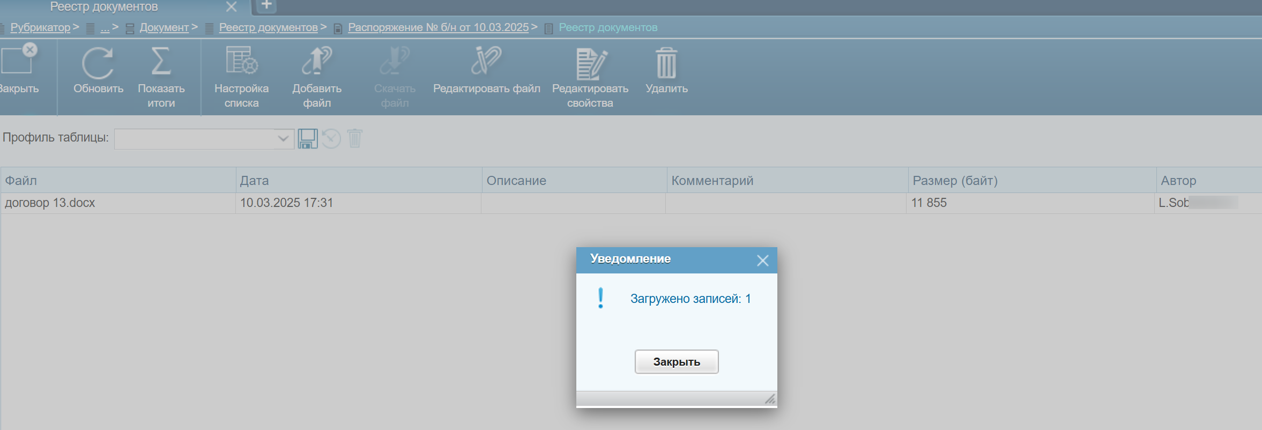The height and width of the screenshot is (430, 1262).
Task: Close the Уведомление dialog with X
Action: 762,261
